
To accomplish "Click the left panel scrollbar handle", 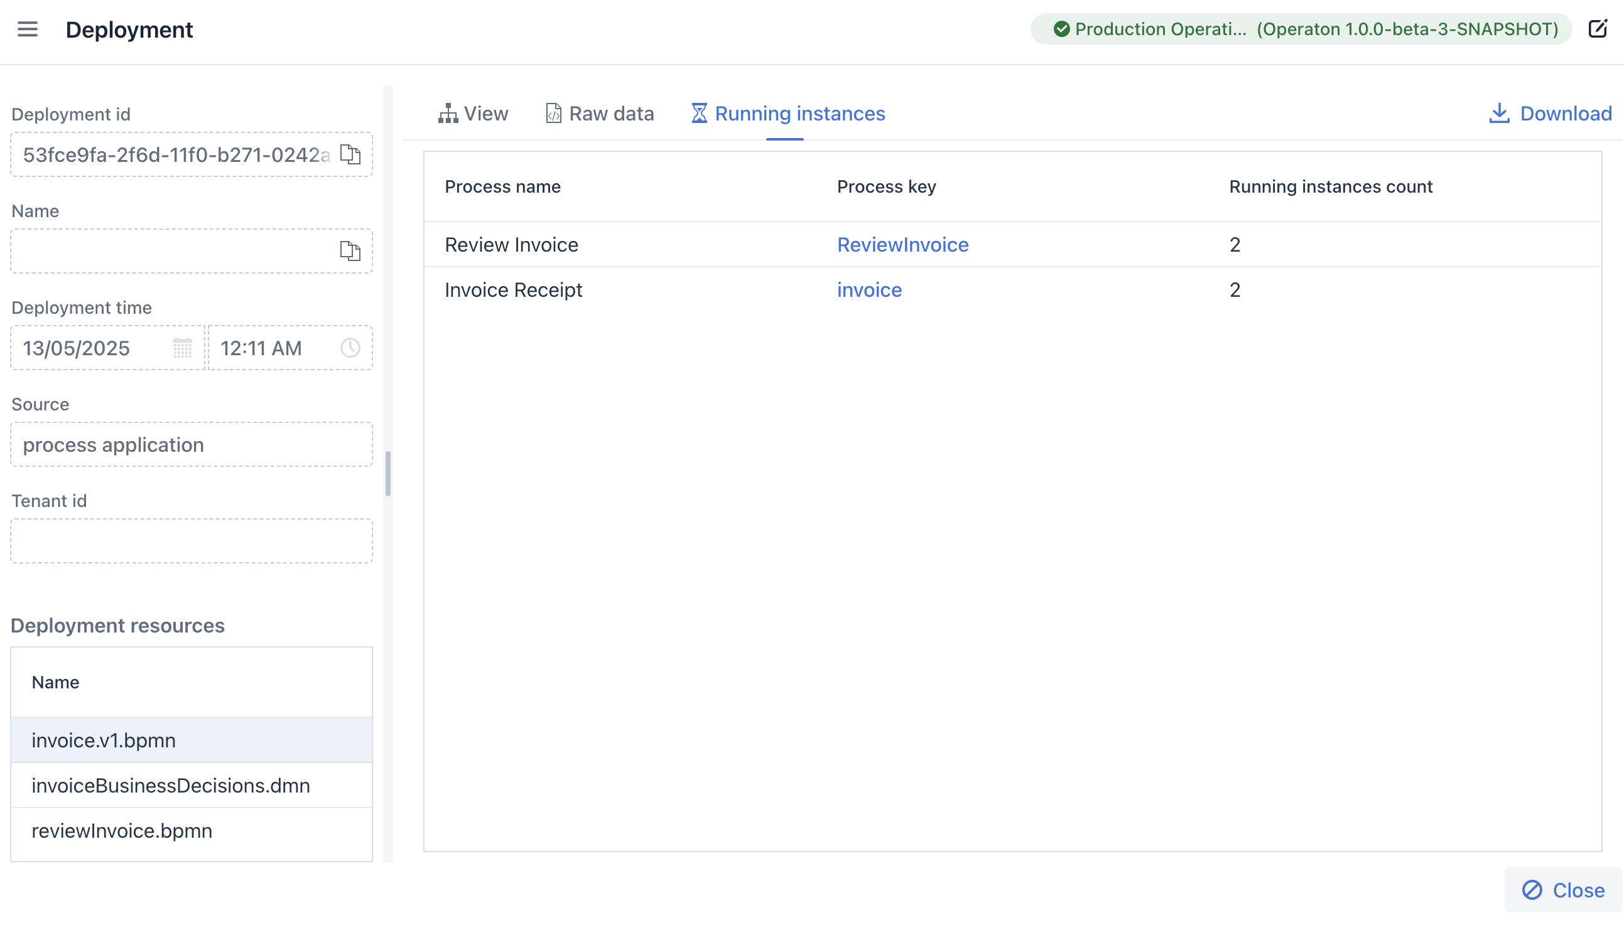I will coord(388,474).
